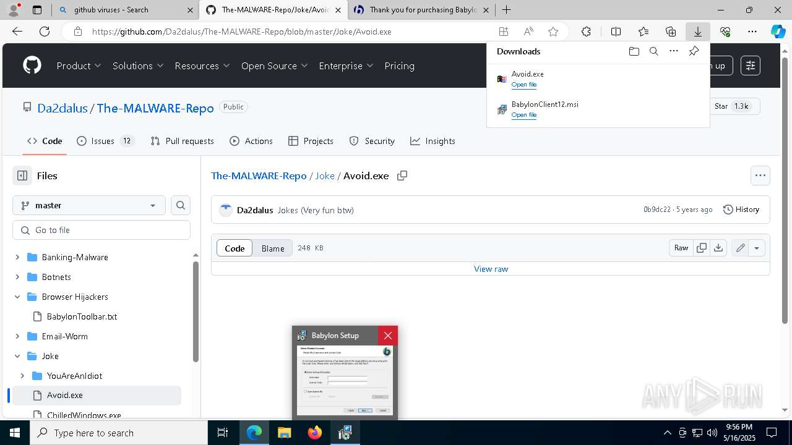Select the Blame view

pos(273,248)
